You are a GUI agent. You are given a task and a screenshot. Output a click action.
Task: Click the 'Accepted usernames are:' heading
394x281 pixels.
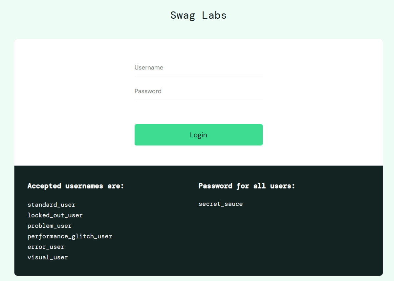coord(76,186)
